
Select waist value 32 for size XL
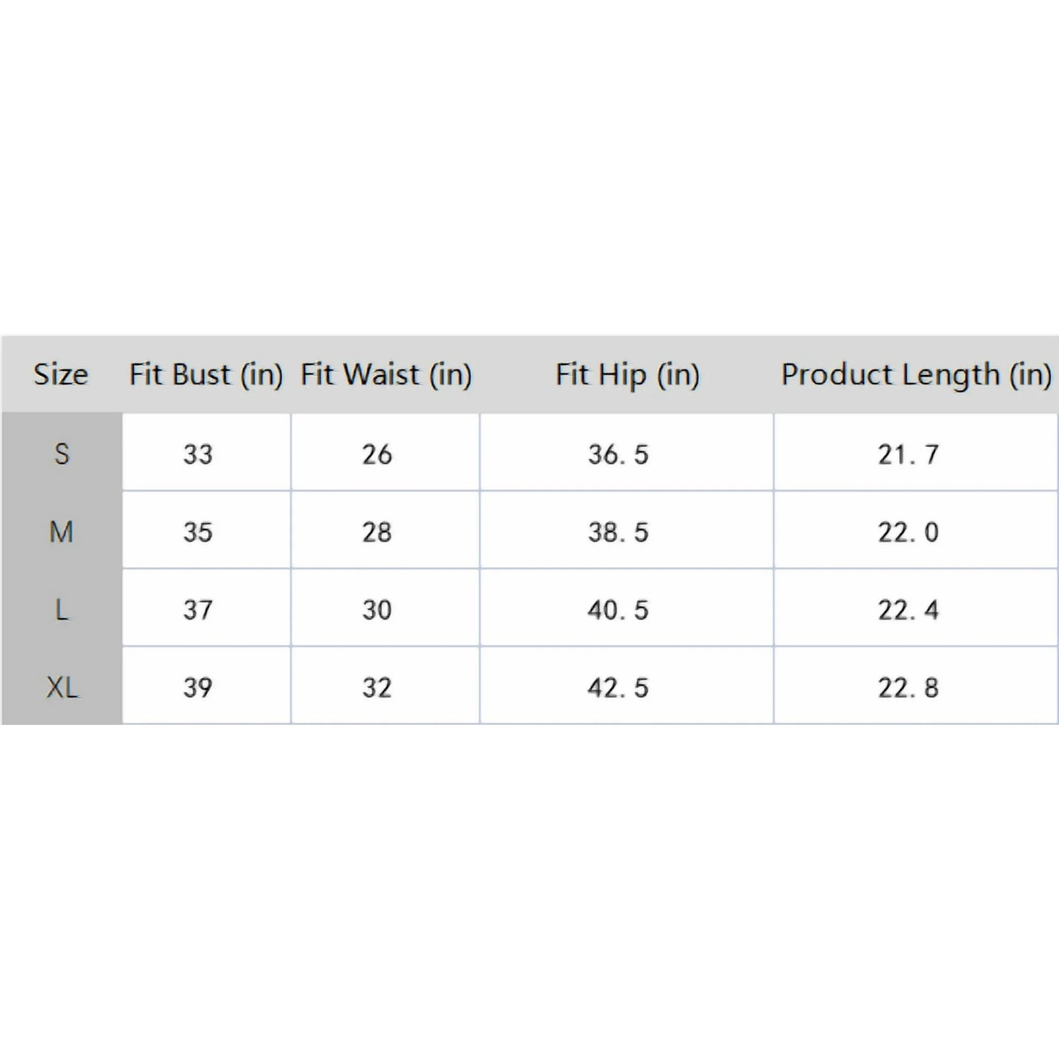pyautogui.click(x=377, y=687)
